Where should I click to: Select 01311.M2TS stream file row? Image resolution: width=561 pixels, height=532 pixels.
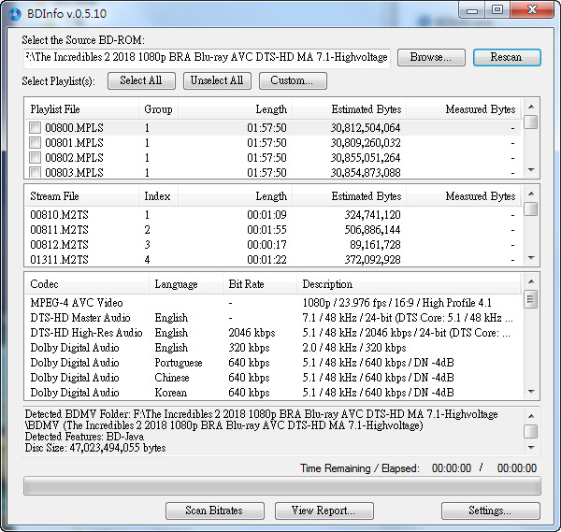273,259
